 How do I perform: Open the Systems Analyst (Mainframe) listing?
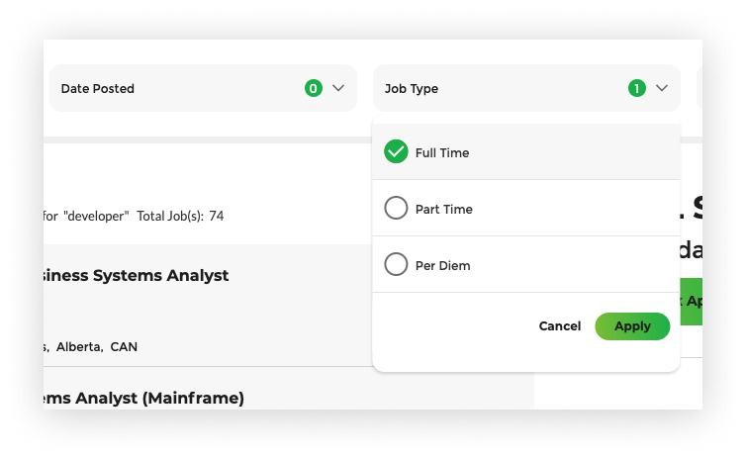pos(144,398)
